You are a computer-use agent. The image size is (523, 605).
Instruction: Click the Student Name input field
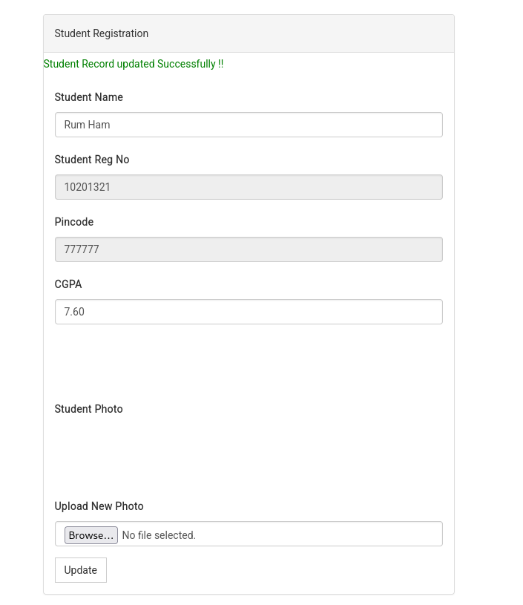[x=249, y=125]
